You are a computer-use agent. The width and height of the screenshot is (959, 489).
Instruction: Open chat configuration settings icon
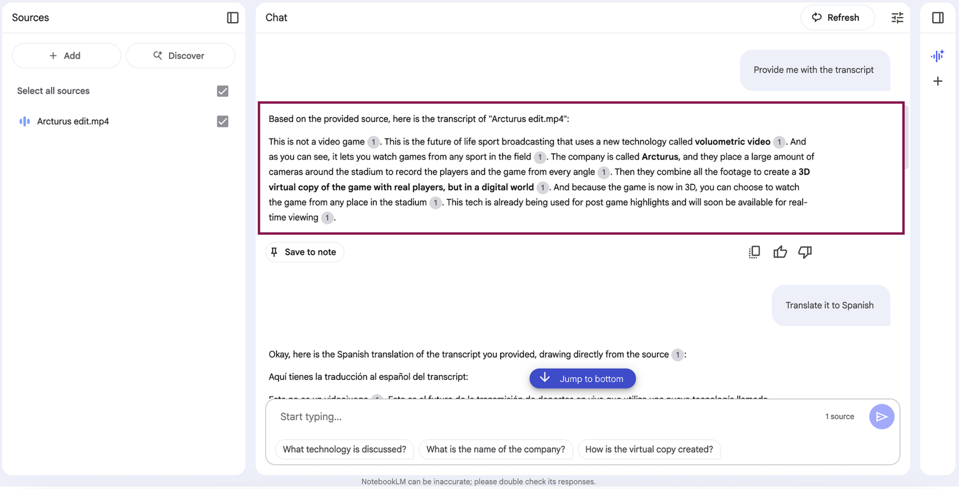click(897, 18)
